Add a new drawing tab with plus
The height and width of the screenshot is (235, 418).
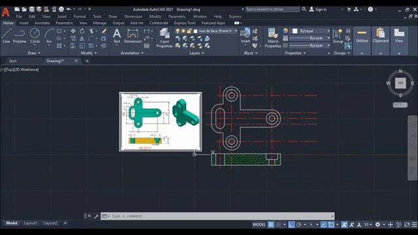point(87,61)
